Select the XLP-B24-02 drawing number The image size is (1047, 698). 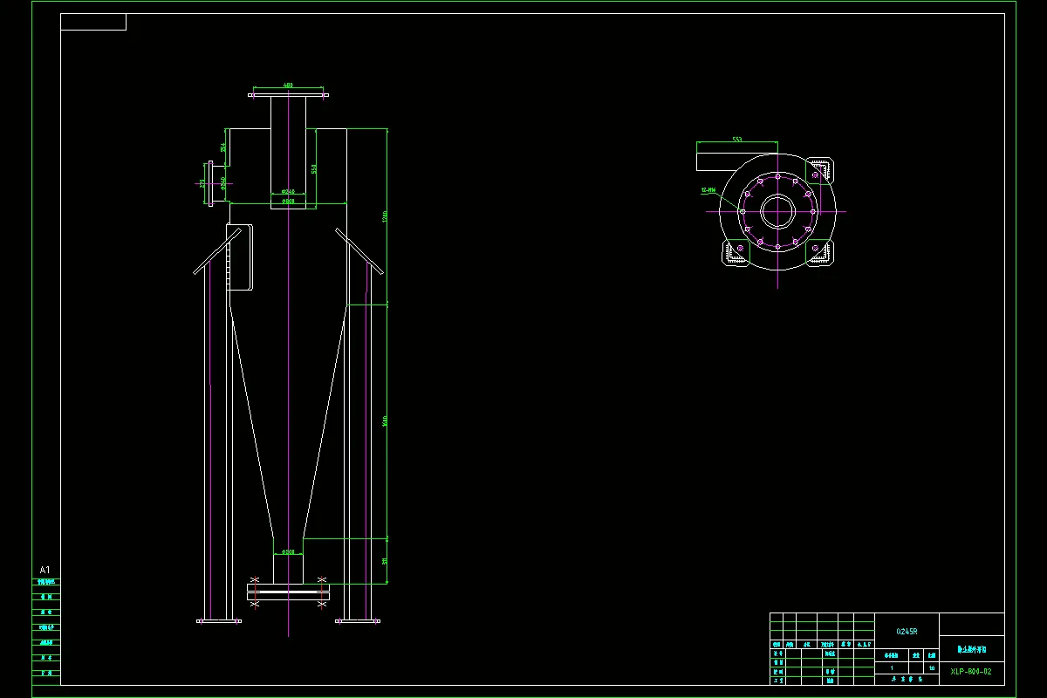[971, 672]
